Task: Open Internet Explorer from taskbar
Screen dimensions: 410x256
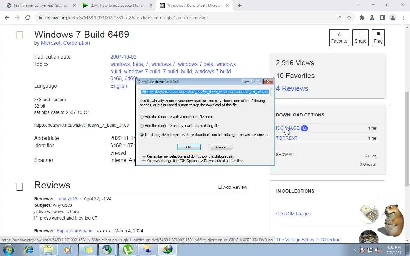Action: click(x=29, y=249)
